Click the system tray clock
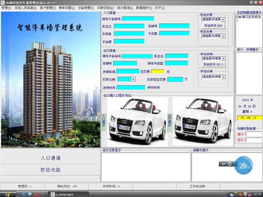Image resolution: width=263 pixels, height=197 pixels. 257,194
